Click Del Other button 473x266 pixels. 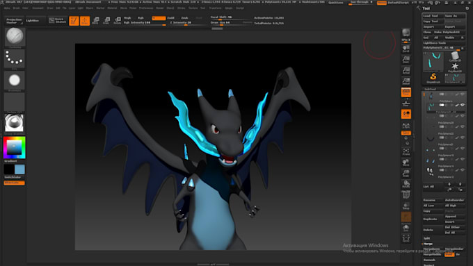pyautogui.click(x=455, y=227)
